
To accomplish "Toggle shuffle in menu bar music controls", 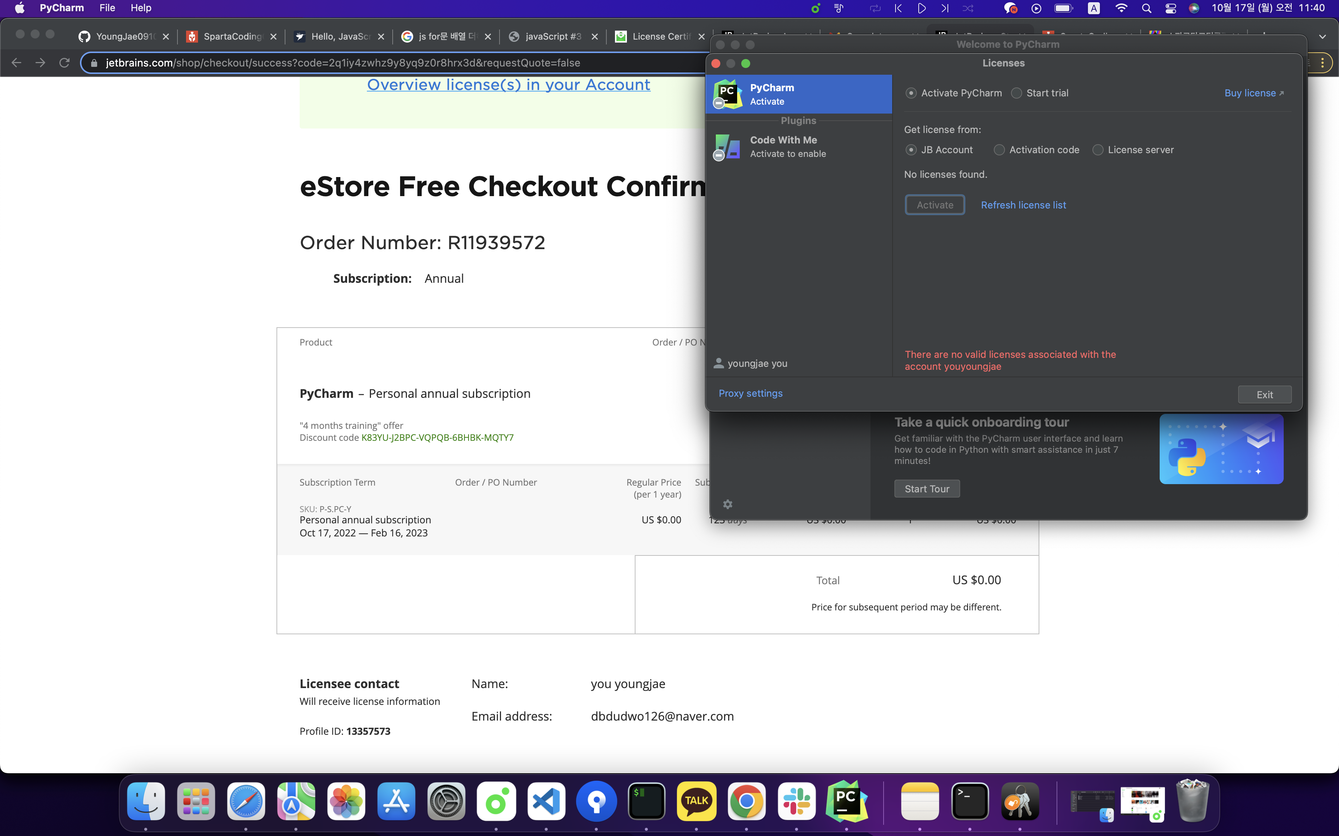I will tap(968, 8).
